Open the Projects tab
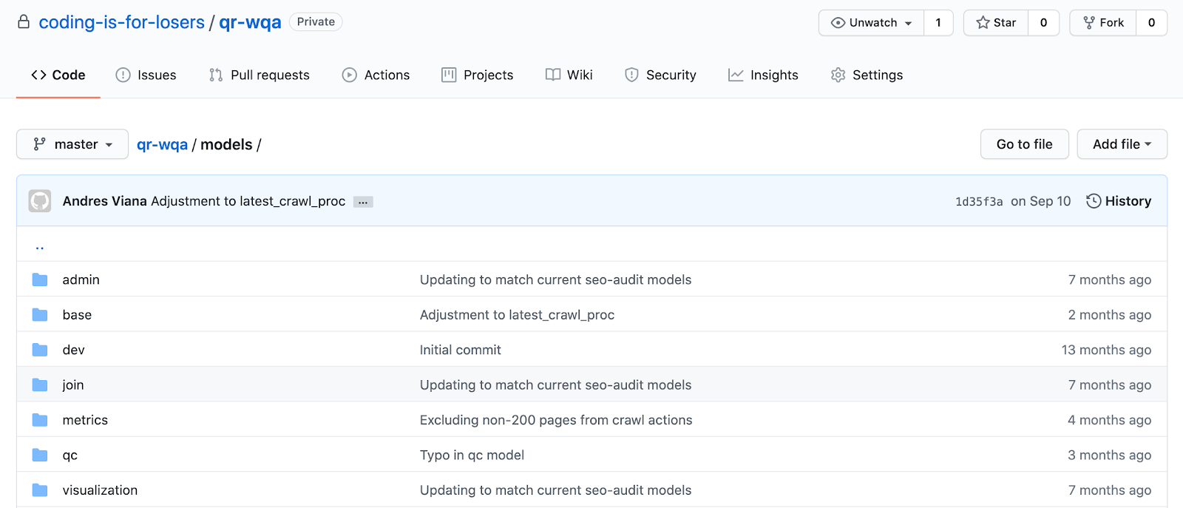The height and width of the screenshot is (508, 1183). [x=478, y=75]
